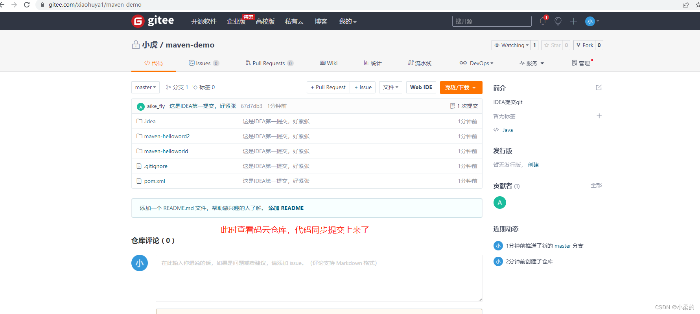Click the .idea folder icon

[139, 121]
